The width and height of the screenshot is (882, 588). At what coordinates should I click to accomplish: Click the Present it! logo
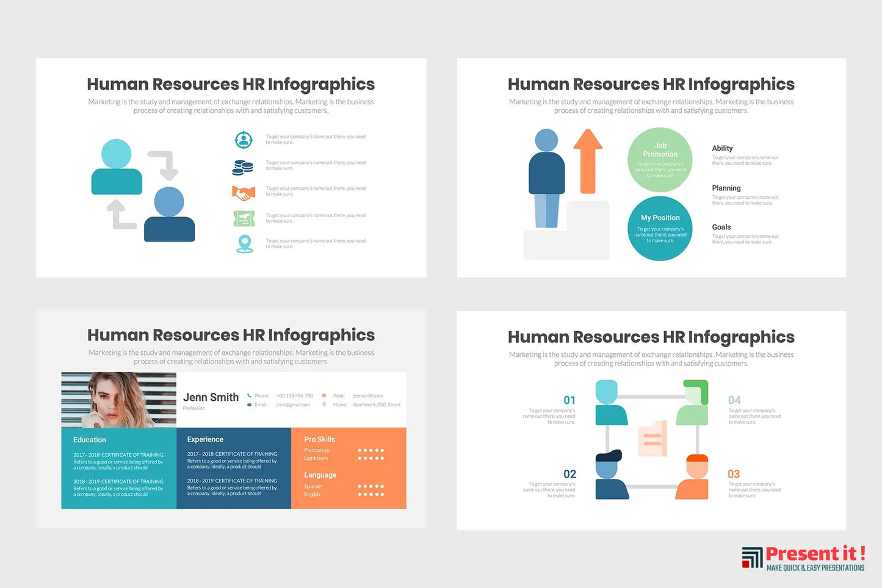(803, 558)
